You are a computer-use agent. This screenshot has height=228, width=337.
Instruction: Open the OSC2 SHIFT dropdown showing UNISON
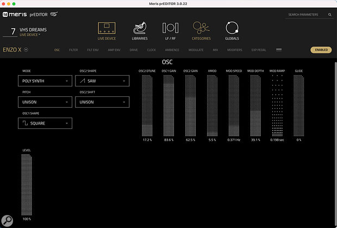[102, 102]
